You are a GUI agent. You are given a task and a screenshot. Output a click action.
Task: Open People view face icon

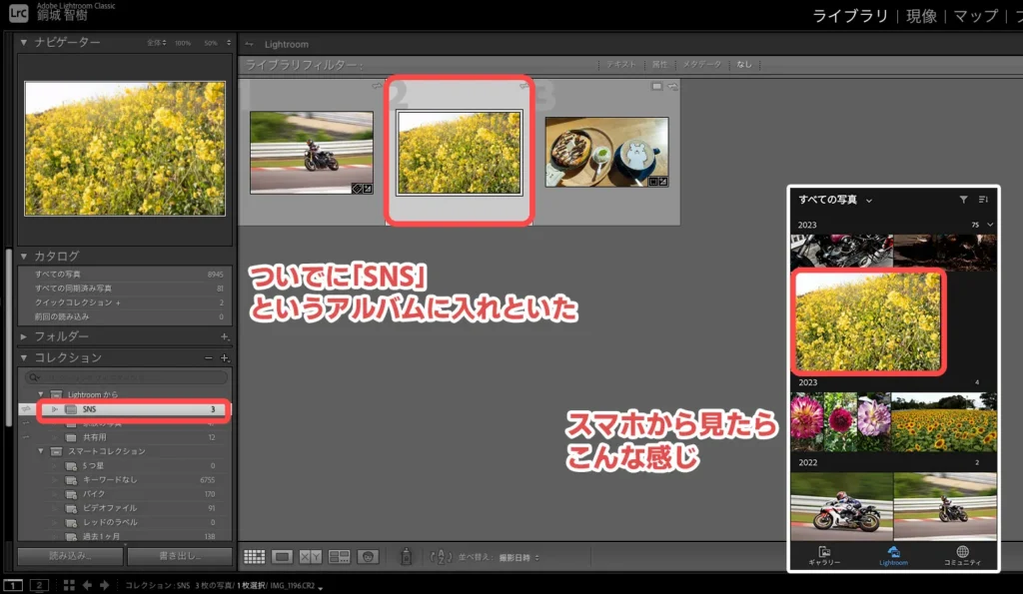tap(369, 556)
